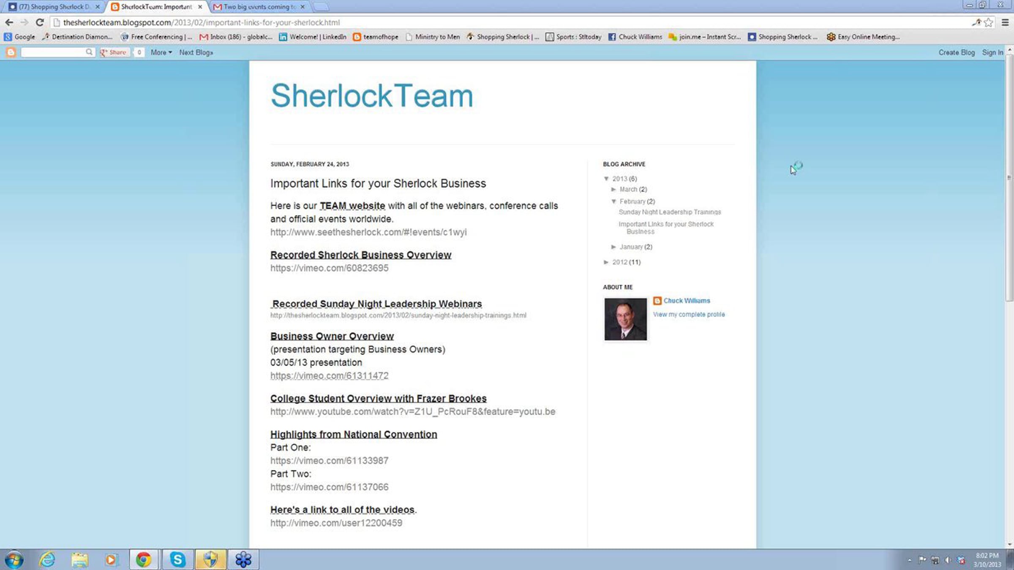Open the join.me Instant Screen bookmark
1014x570 pixels.
click(x=704, y=37)
